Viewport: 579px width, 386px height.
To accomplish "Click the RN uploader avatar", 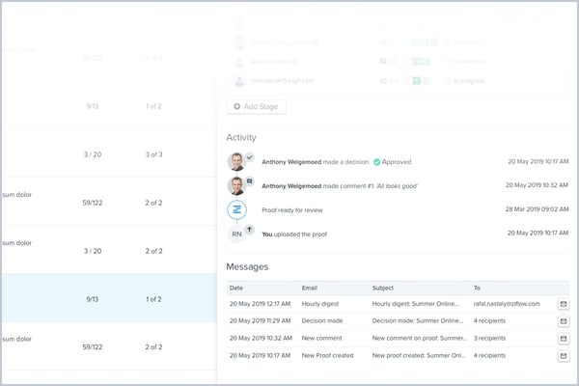I will (x=237, y=233).
